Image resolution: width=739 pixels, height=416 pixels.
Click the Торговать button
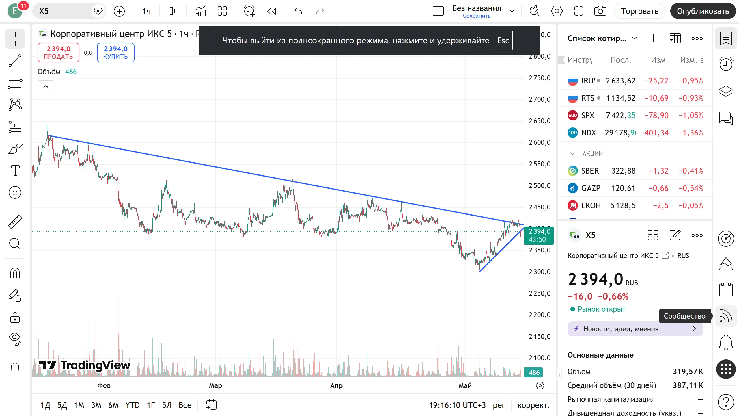(x=640, y=11)
